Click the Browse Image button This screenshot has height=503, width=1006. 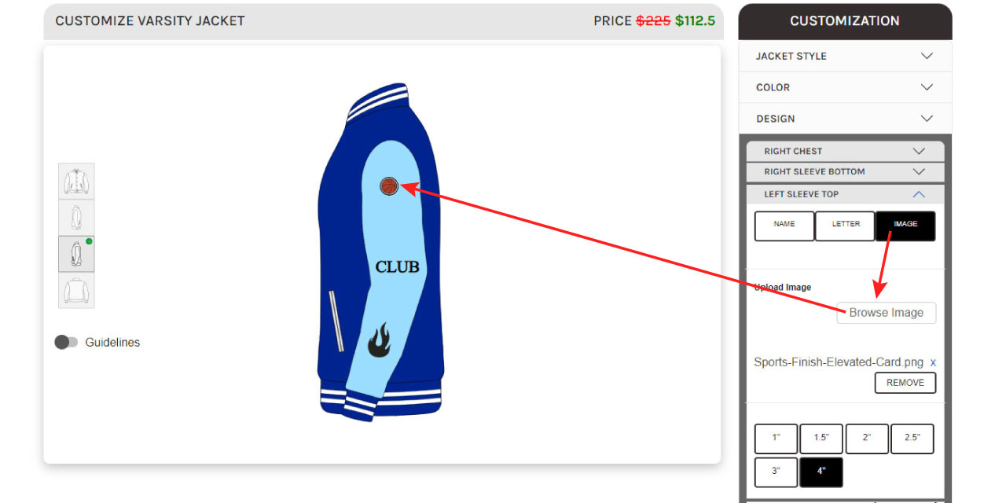click(887, 313)
